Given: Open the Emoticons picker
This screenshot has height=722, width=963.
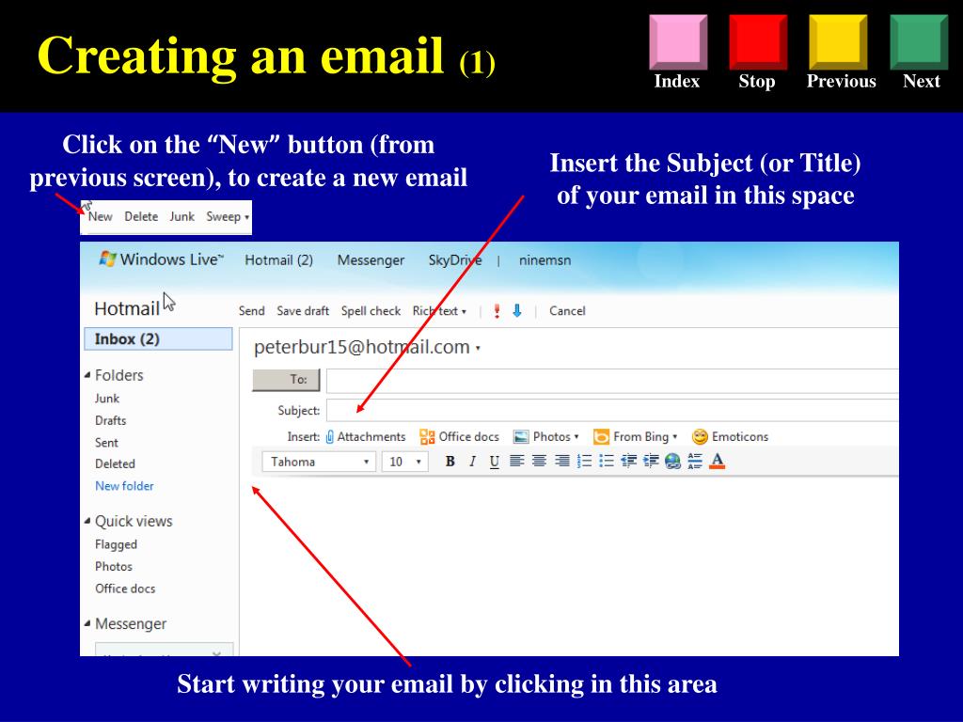Looking at the screenshot, I should [x=730, y=436].
